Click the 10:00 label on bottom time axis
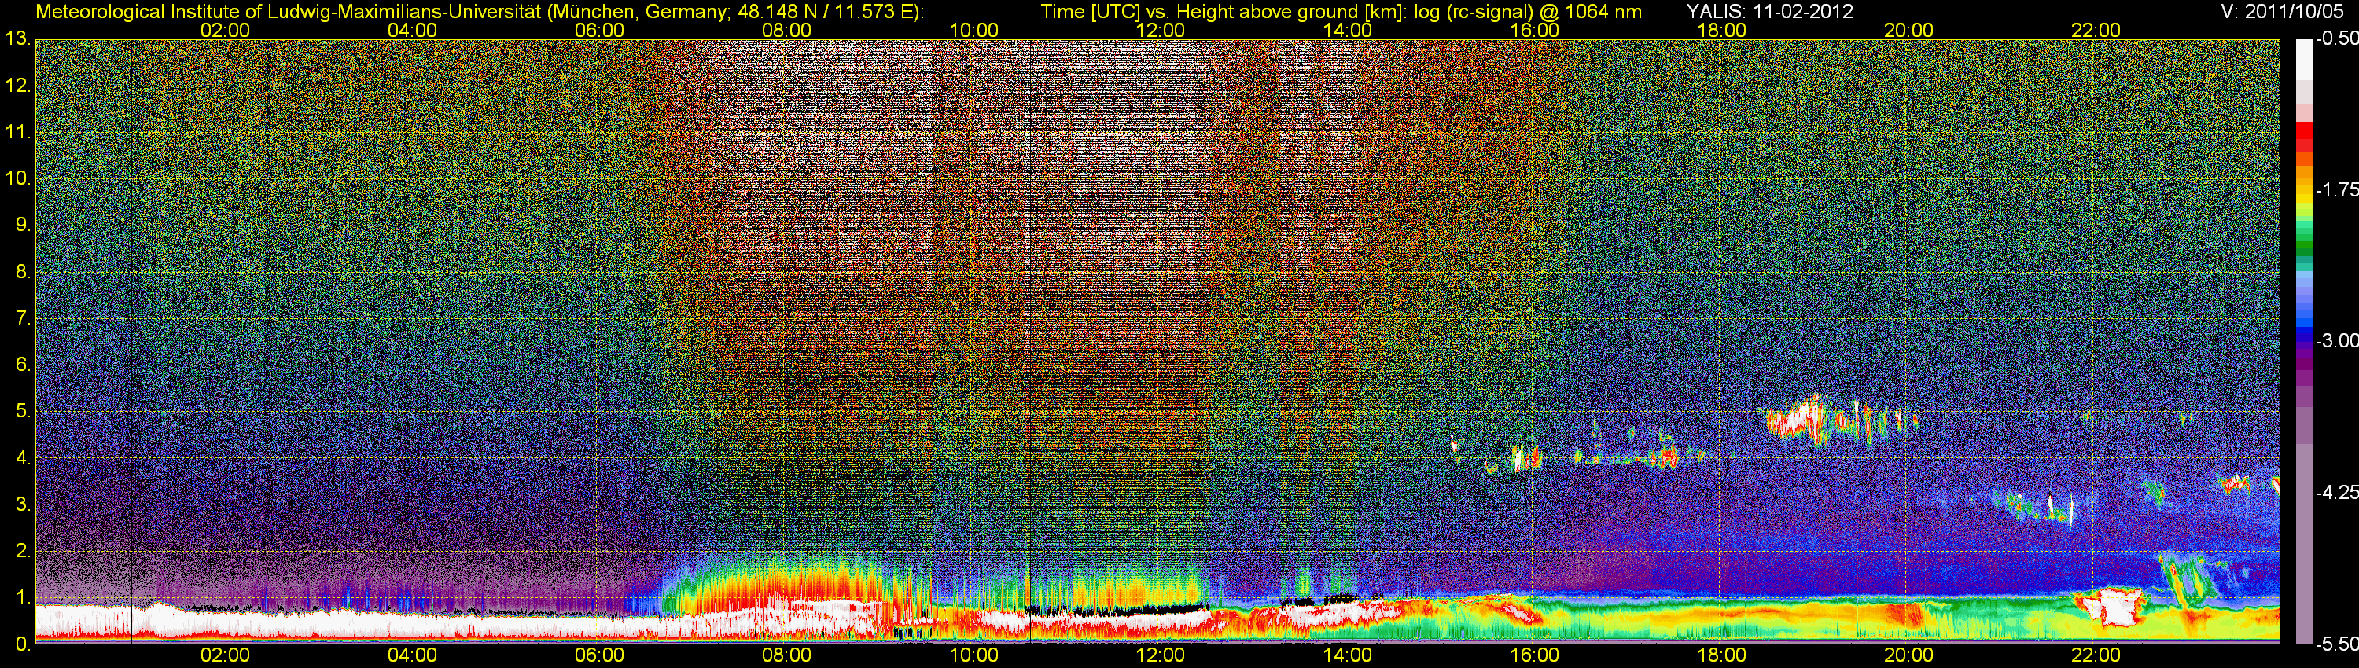Viewport: 2359px width, 668px height. coord(973,655)
